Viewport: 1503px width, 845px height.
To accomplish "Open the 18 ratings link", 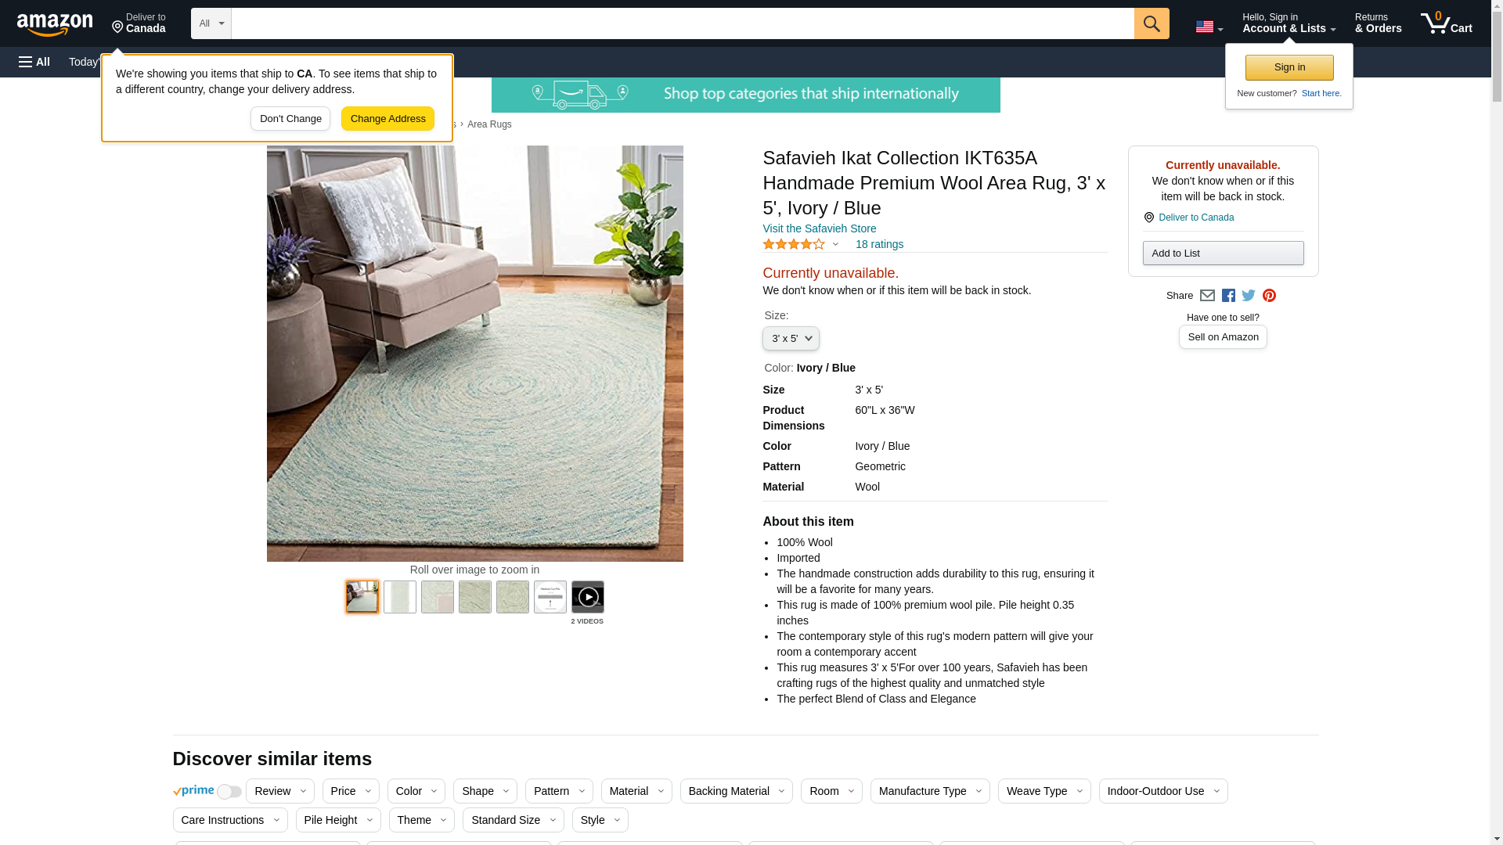I will pyautogui.click(x=879, y=244).
